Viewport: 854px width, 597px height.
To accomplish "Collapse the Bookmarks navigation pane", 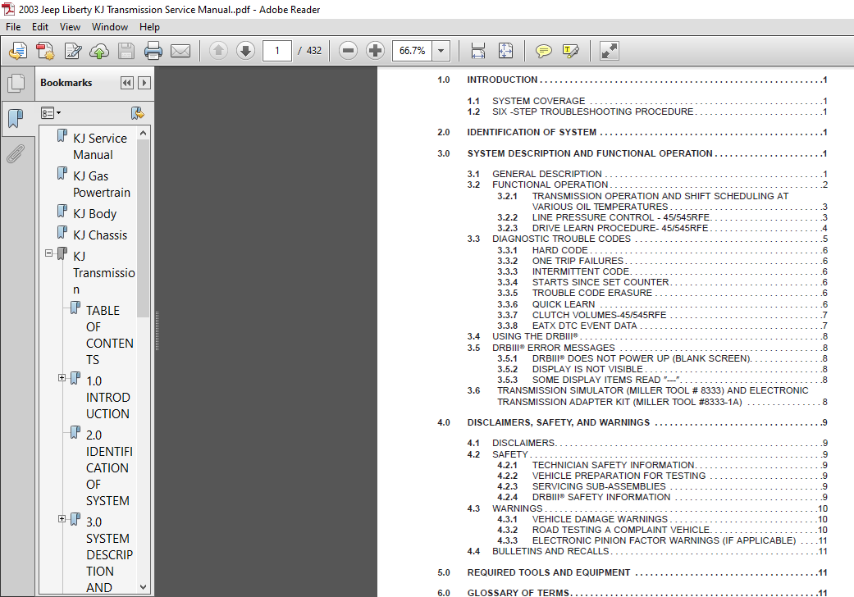I will point(127,83).
